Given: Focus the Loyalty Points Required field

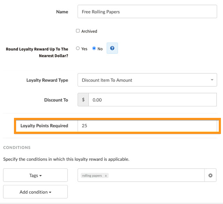Looking at the screenshot, I should click(x=147, y=126).
